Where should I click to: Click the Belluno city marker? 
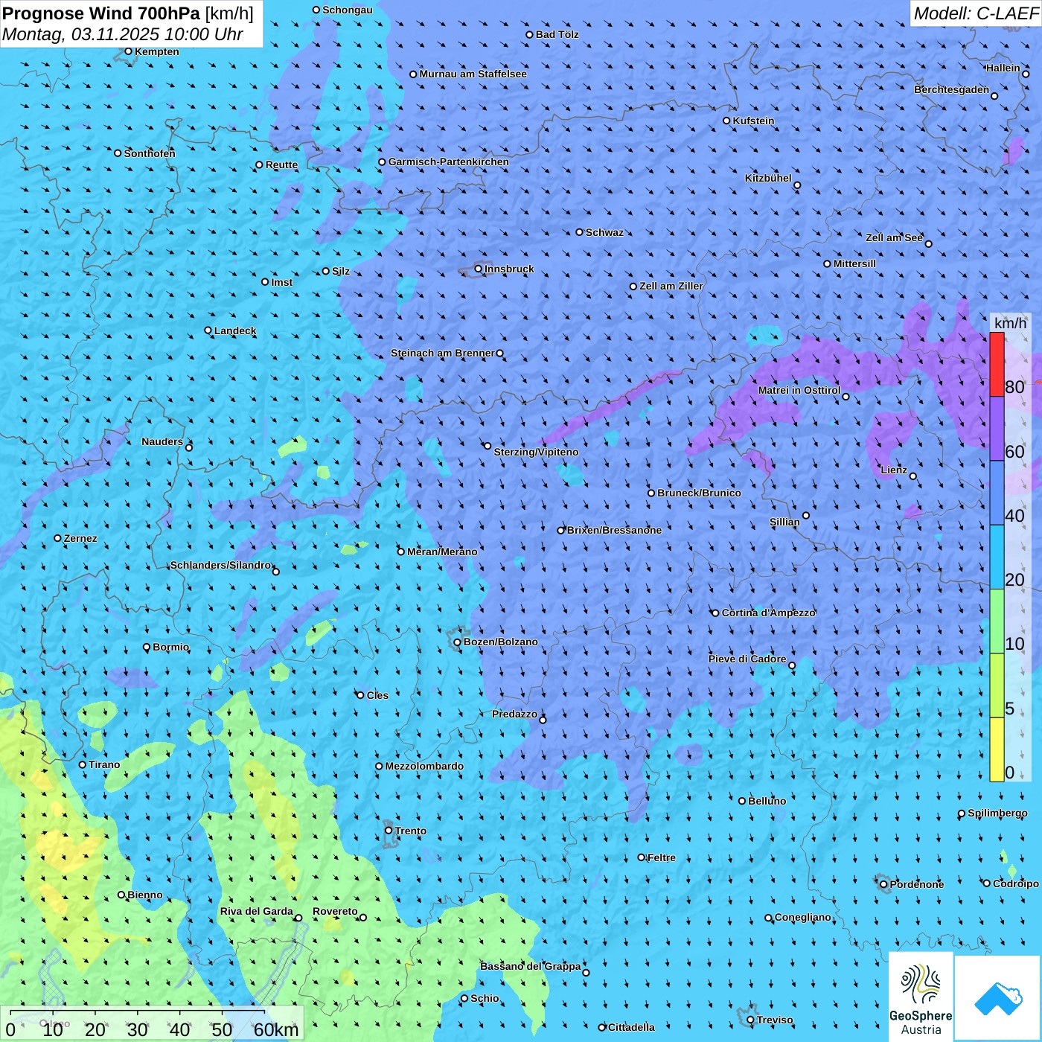pyautogui.click(x=742, y=801)
